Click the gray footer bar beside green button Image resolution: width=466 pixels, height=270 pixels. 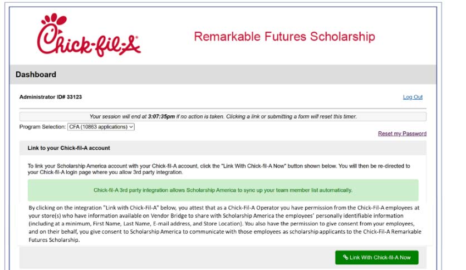pos(177,257)
